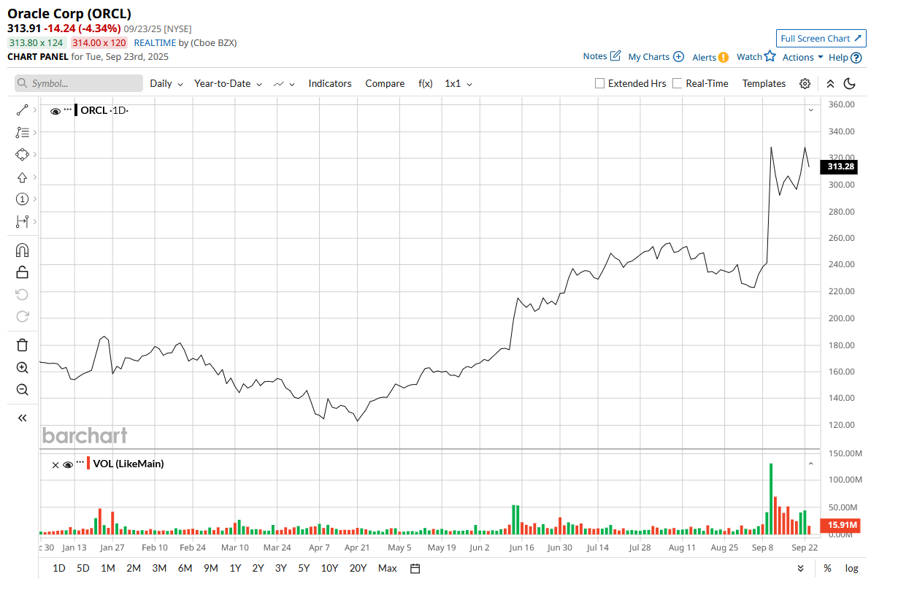Screen dimensions: 898x614
Task: Open the Year-to-Date period dropdown
Action: [228, 83]
